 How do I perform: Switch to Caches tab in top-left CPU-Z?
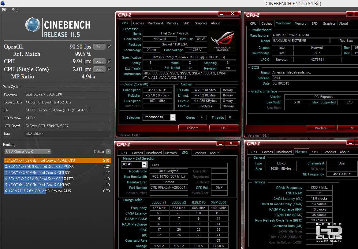coord(138,23)
